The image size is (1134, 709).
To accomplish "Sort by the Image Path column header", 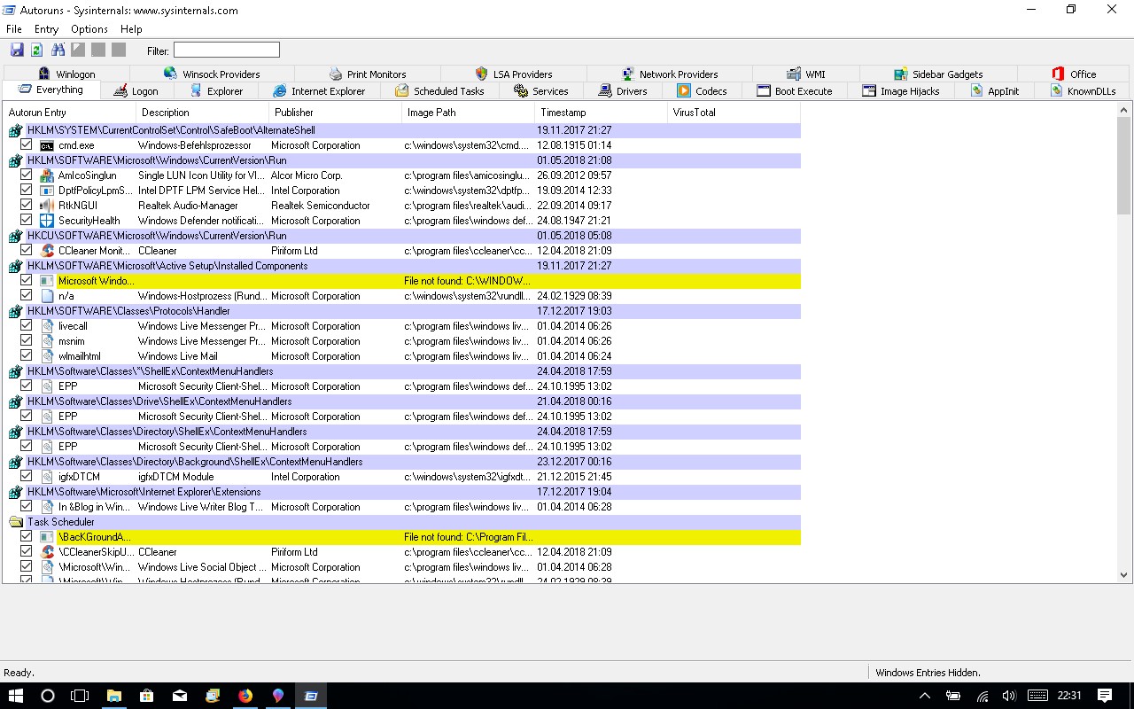I will 469,113.
